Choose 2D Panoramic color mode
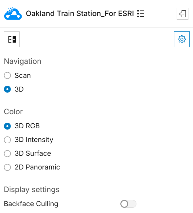 pyautogui.click(x=7, y=167)
